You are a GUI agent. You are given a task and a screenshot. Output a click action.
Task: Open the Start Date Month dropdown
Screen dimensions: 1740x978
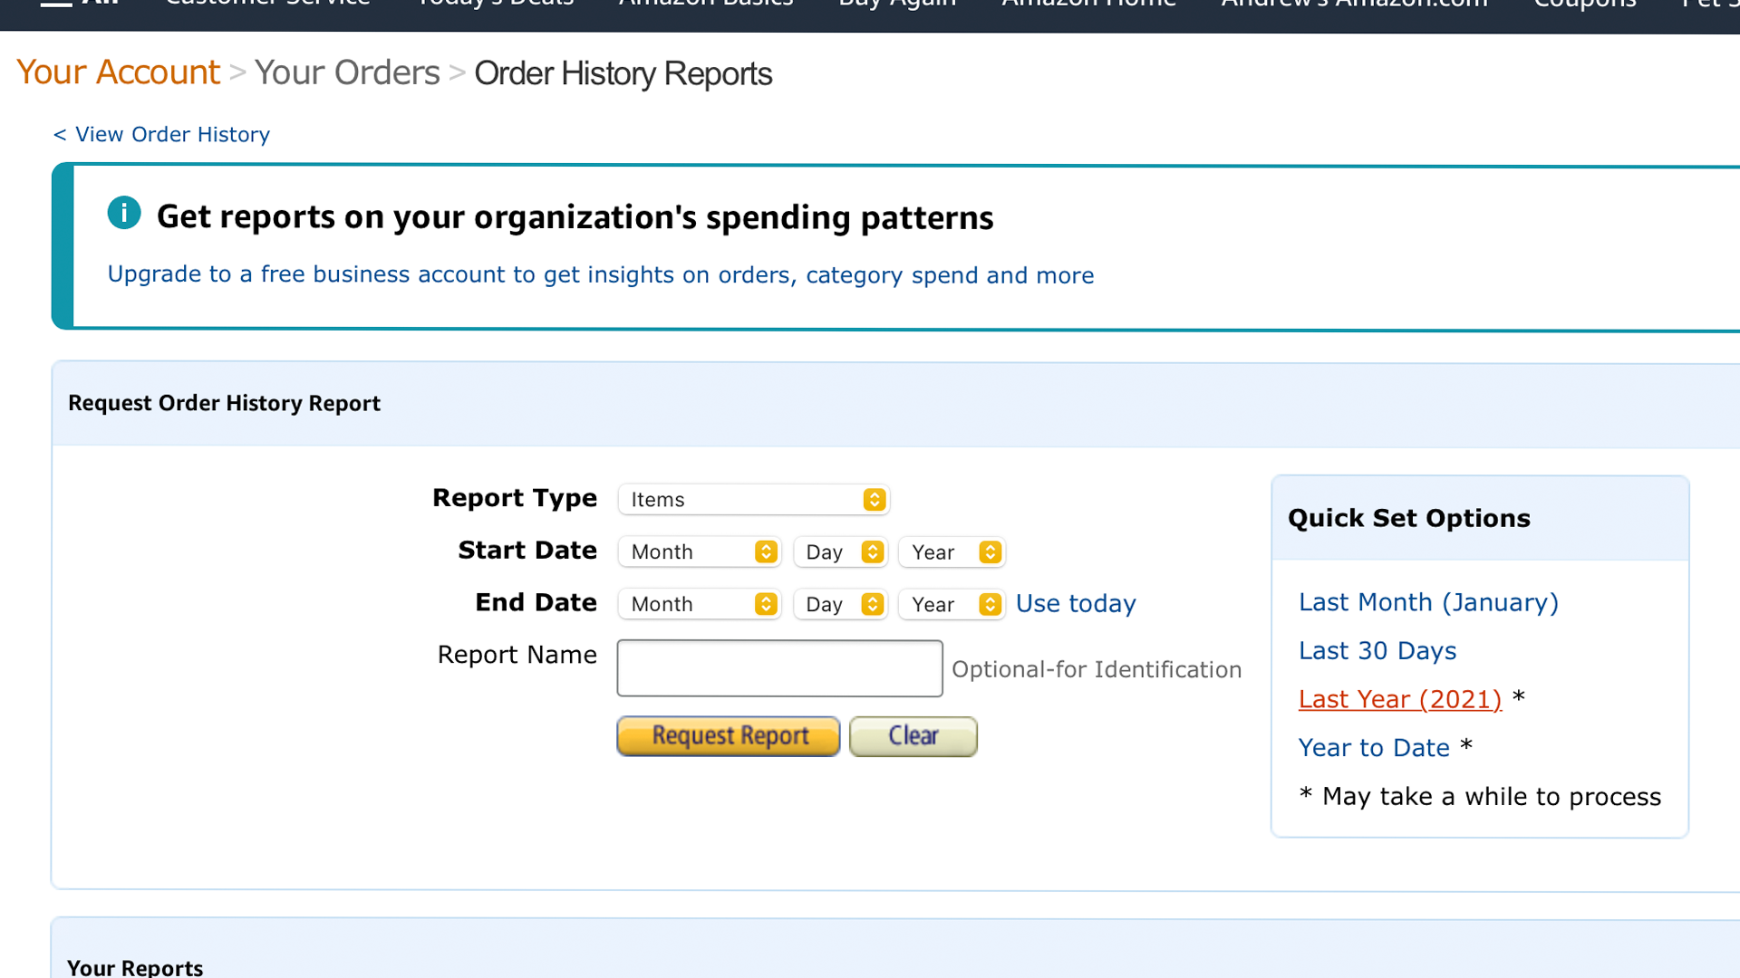click(700, 551)
